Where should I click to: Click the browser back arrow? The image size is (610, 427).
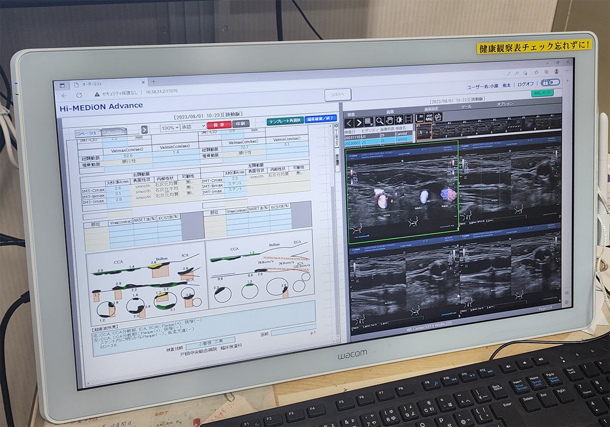(65, 96)
